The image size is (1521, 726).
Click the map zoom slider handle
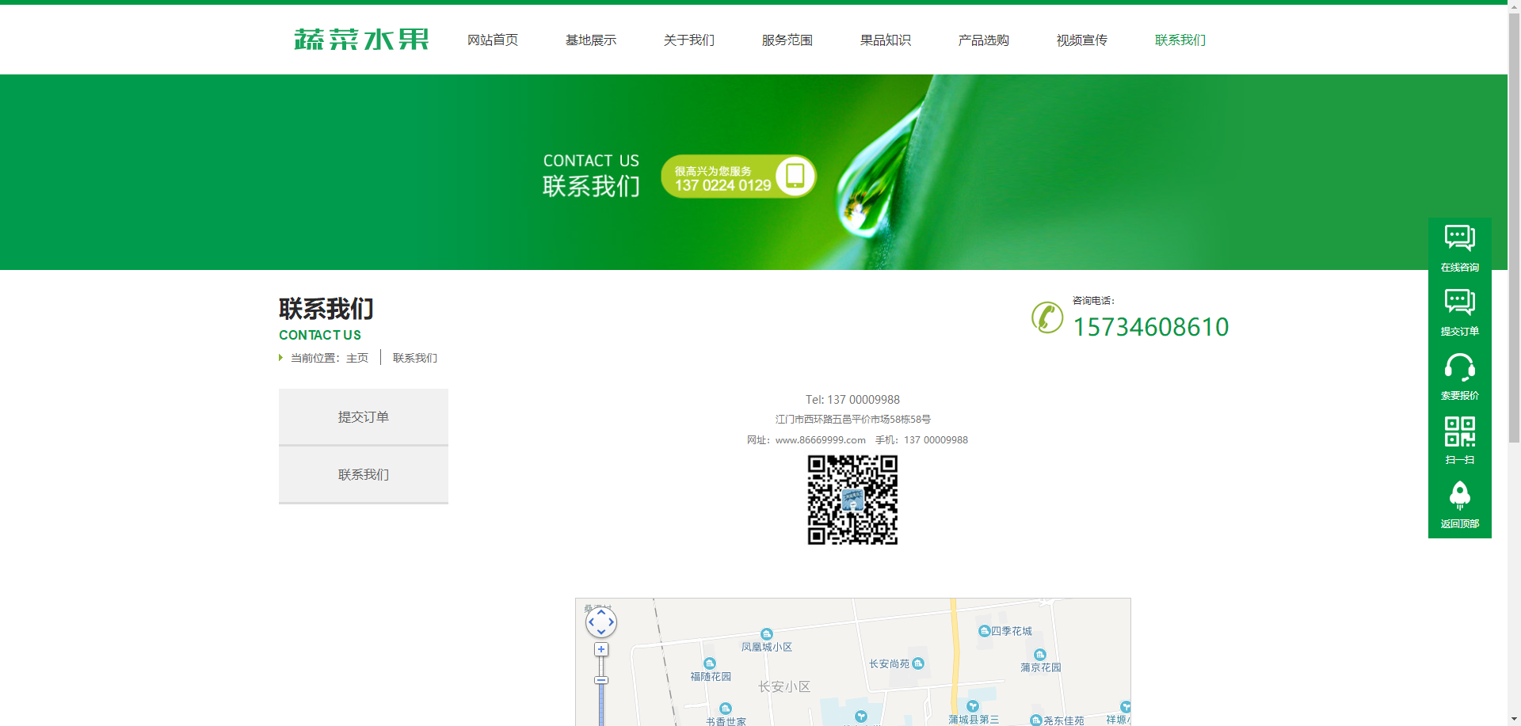[601, 680]
